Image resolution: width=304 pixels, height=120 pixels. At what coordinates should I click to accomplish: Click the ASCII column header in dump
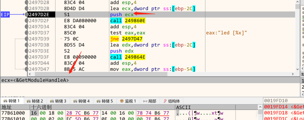(x=205, y=107)
